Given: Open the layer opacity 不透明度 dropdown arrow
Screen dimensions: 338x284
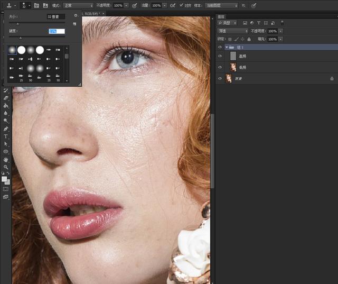Looking at the screenshot, I should tap(280, 31).
